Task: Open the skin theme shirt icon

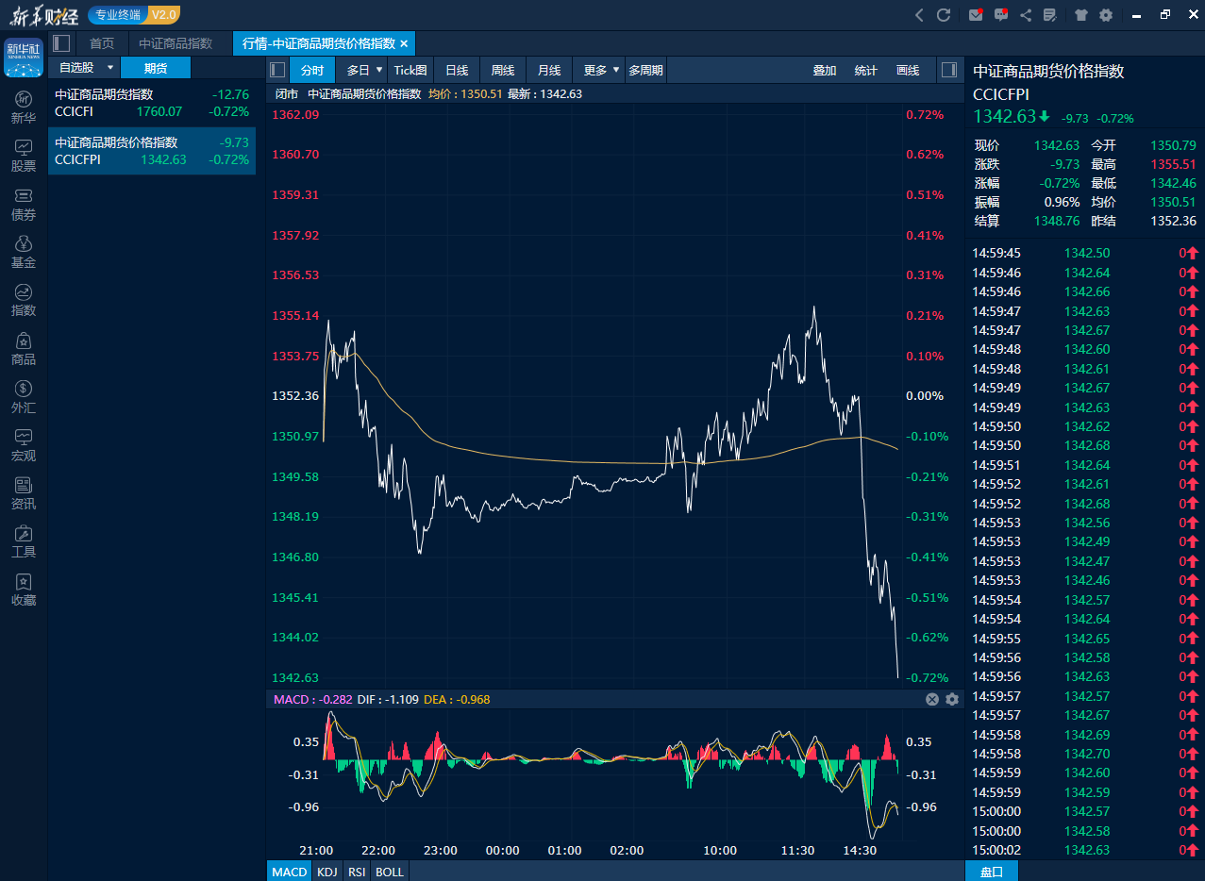Action: (1080, 15)
